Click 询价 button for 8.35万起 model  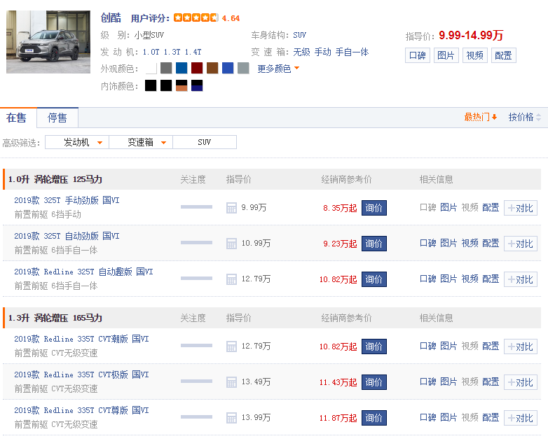(374, 208)
